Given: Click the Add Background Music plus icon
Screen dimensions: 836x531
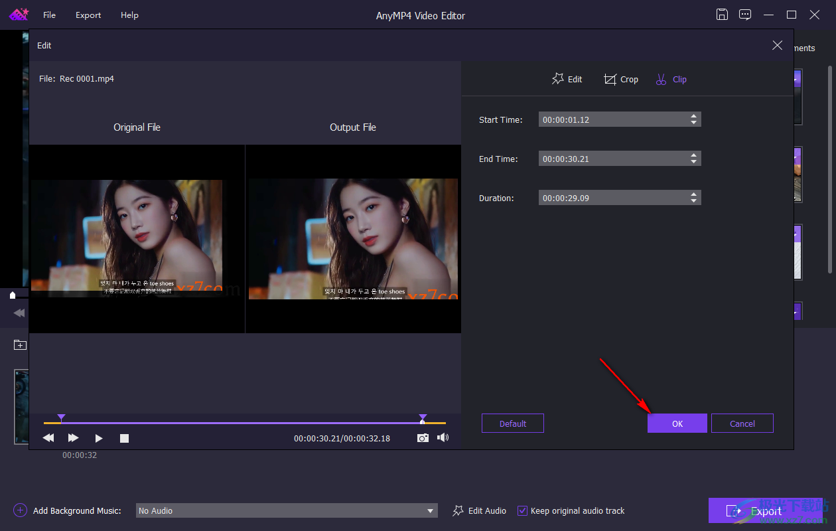Looking at the screenshot, I should 20,510.
